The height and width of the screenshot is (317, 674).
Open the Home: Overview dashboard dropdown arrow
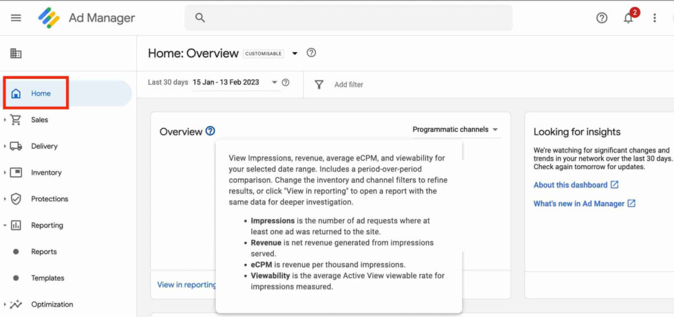point(295,53)
